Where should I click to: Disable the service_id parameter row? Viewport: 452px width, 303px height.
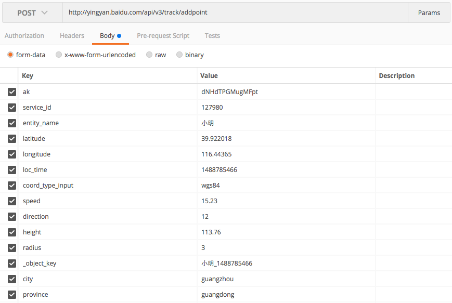pyautogui.click(x=12, y=108)
